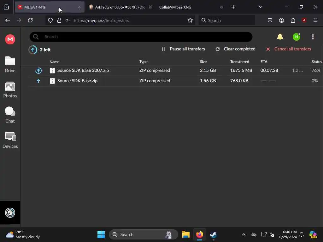Reload the current page

tap(30, 20)
